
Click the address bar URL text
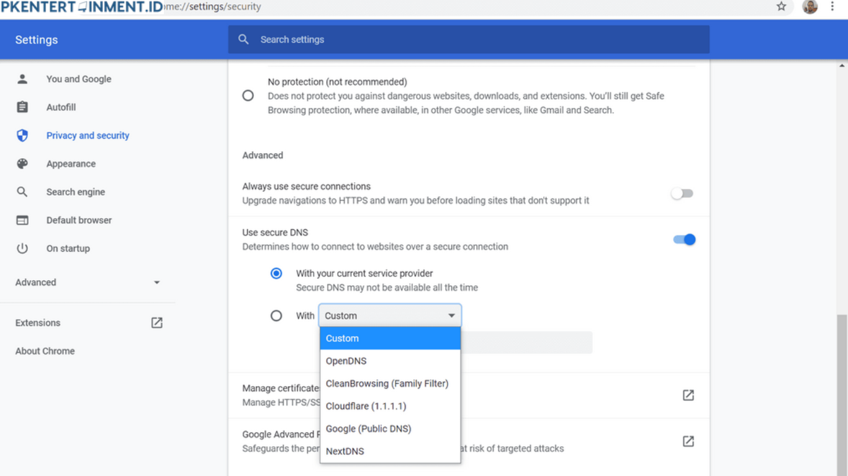[212, 7]
